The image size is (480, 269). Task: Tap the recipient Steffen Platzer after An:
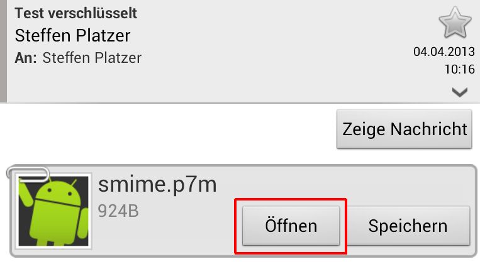point(92,58)
